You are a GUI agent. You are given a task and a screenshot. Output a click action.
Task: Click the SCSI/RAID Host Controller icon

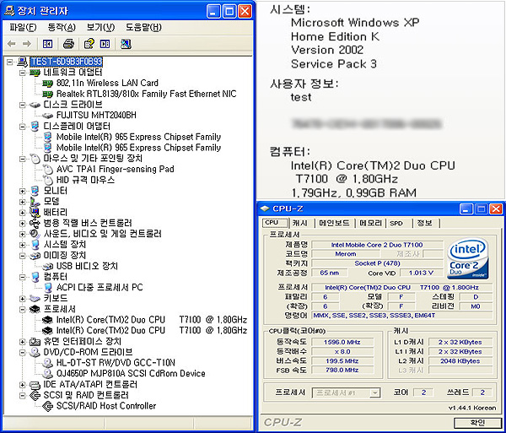coord(47,406)
